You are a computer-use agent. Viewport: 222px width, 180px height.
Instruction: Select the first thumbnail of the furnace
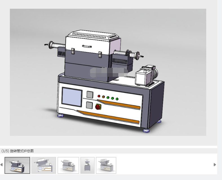17,165
